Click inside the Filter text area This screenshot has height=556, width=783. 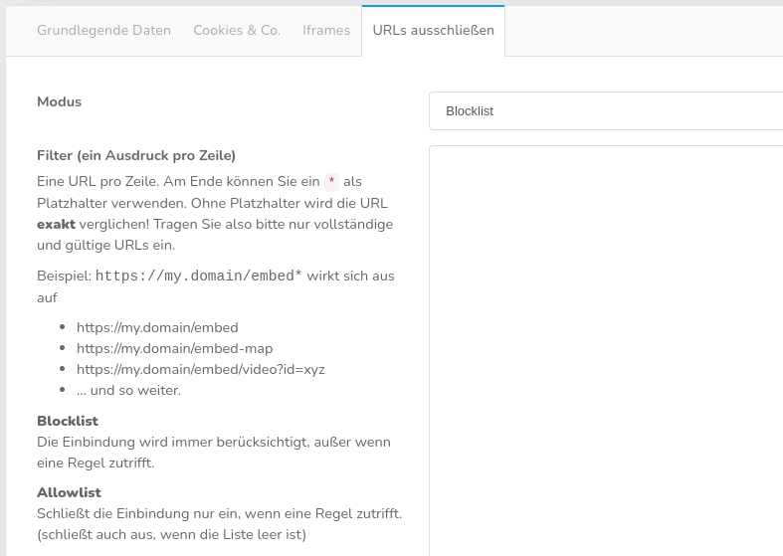click(605, 348)
